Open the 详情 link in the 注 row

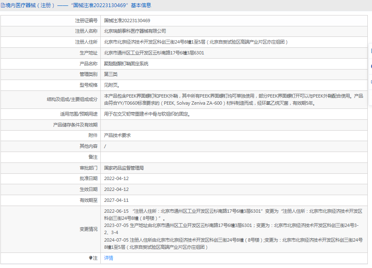(108, 258)
